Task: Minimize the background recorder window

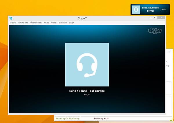Action: [x=169, y=52]
